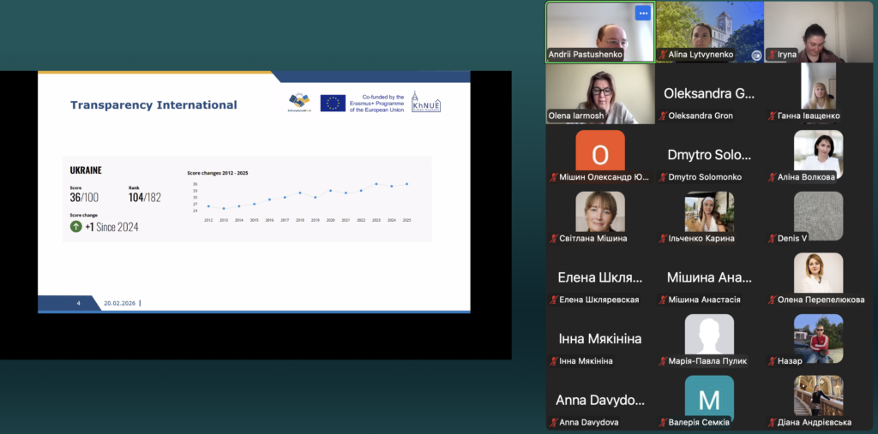
Task: Click Oleksandra Gron's muted microphone indicator
Action: [x=663, y=116]
